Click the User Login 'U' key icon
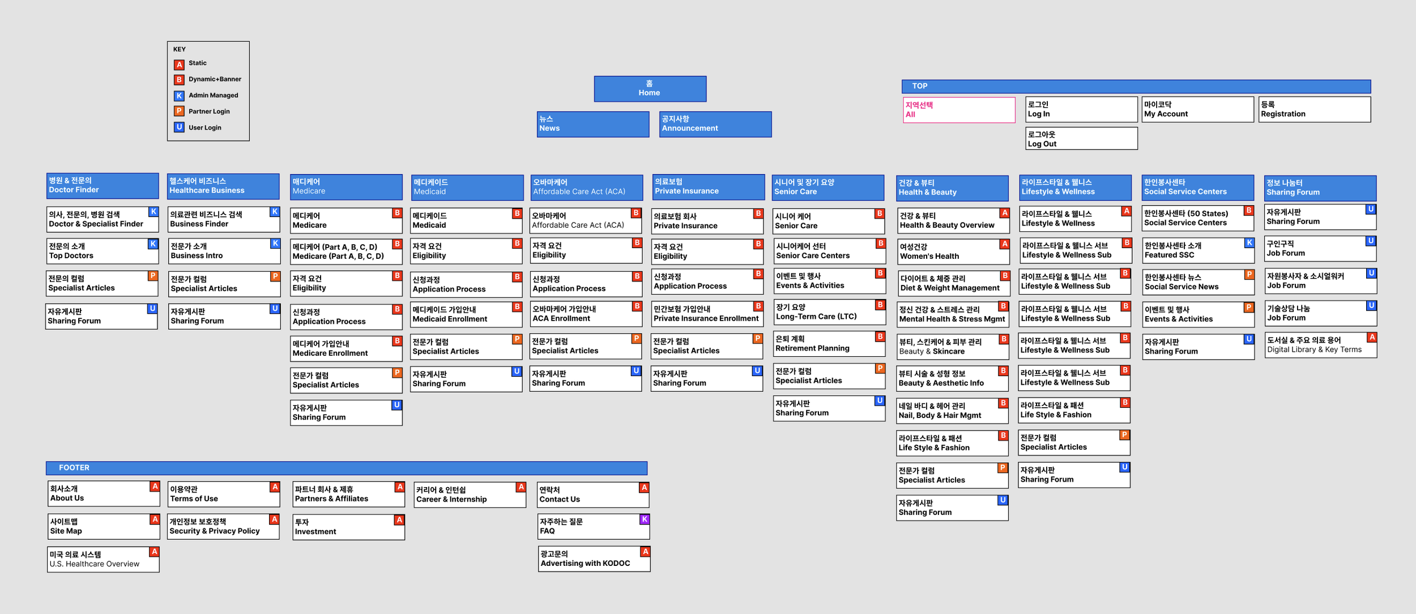 (x=179, y=127)
